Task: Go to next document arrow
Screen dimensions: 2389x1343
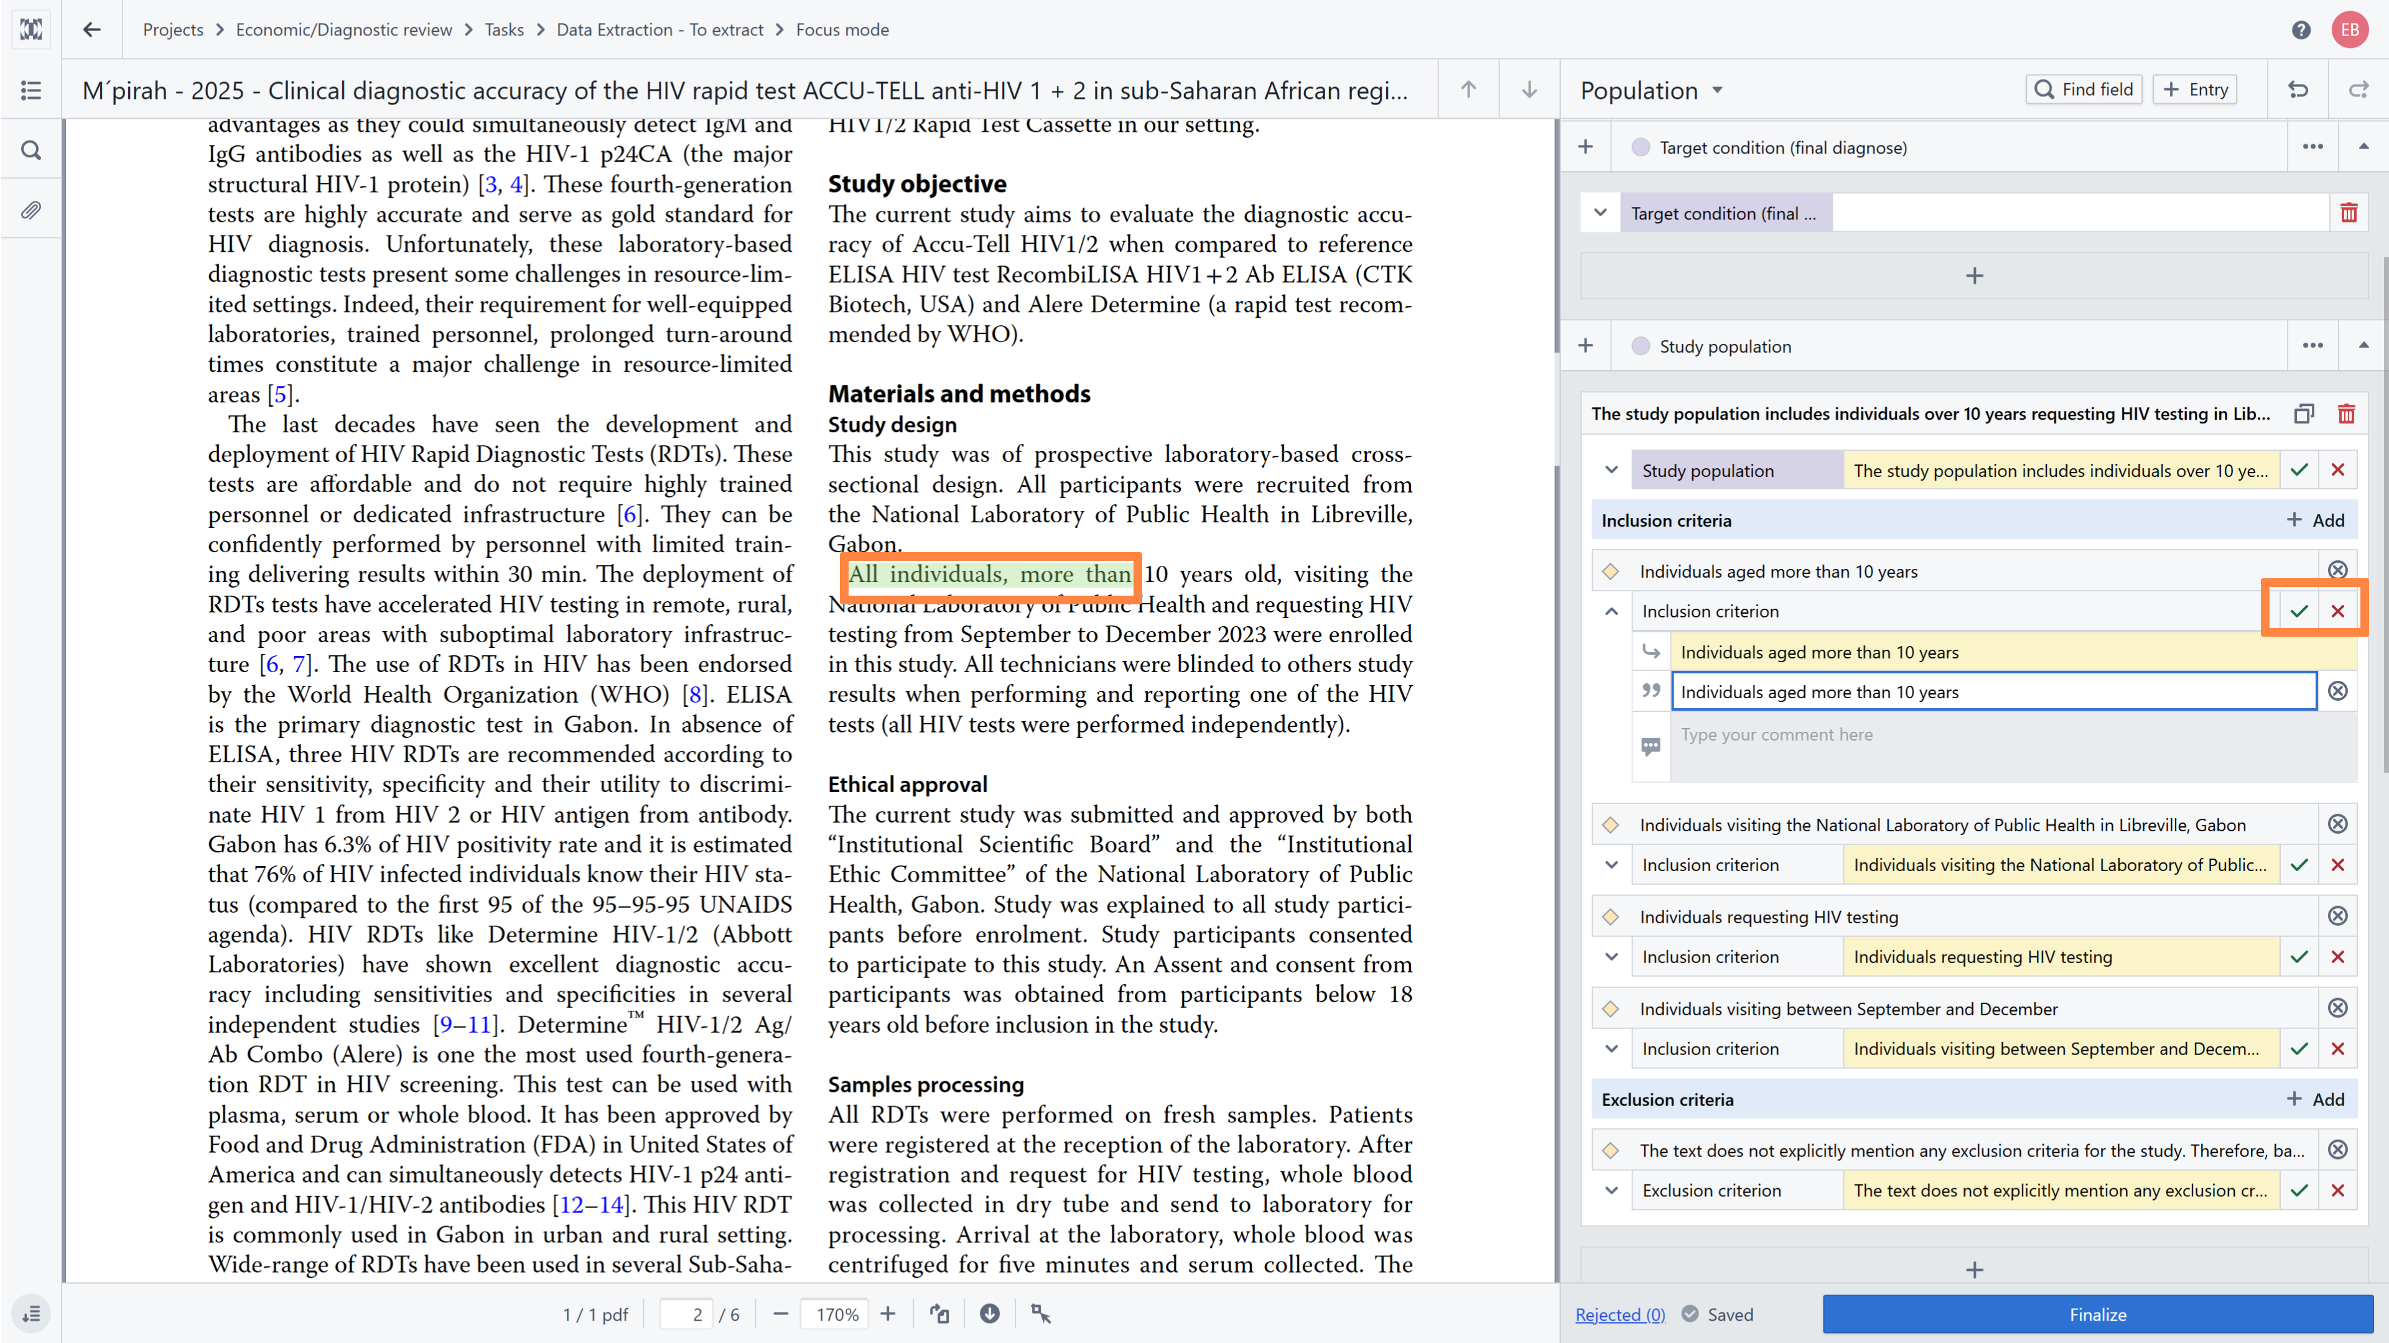Action: [x=1529, y=90]
